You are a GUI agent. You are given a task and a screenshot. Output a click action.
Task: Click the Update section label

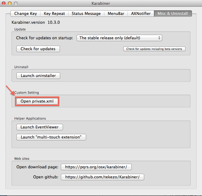(20, 30)
